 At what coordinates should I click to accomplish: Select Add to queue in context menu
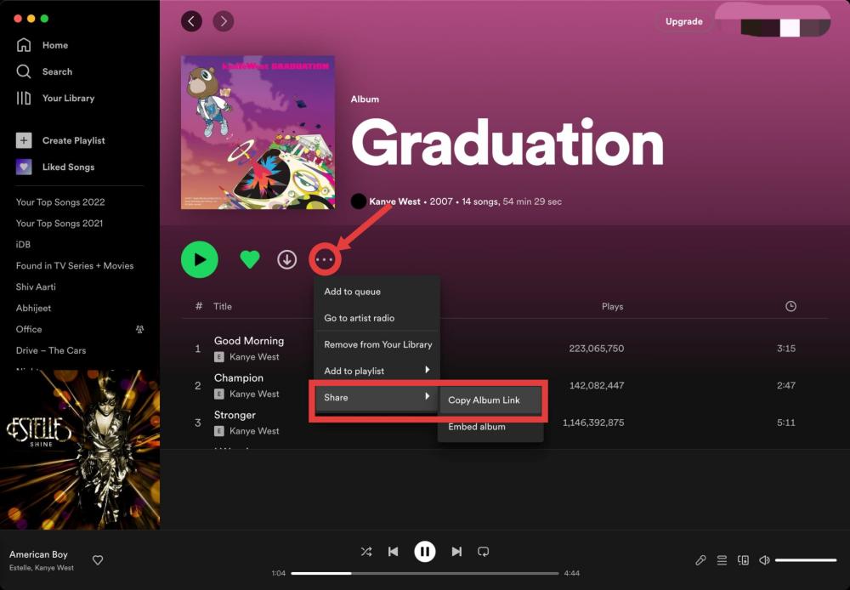point(377,292)
